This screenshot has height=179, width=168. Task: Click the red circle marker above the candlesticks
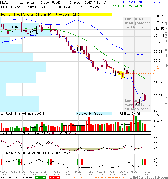104,60
